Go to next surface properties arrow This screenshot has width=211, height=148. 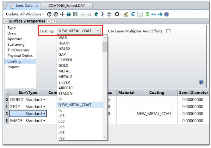tap(54, 21)
